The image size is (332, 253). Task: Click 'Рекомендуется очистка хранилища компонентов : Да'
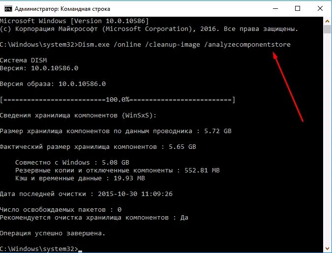click(94, 218)
